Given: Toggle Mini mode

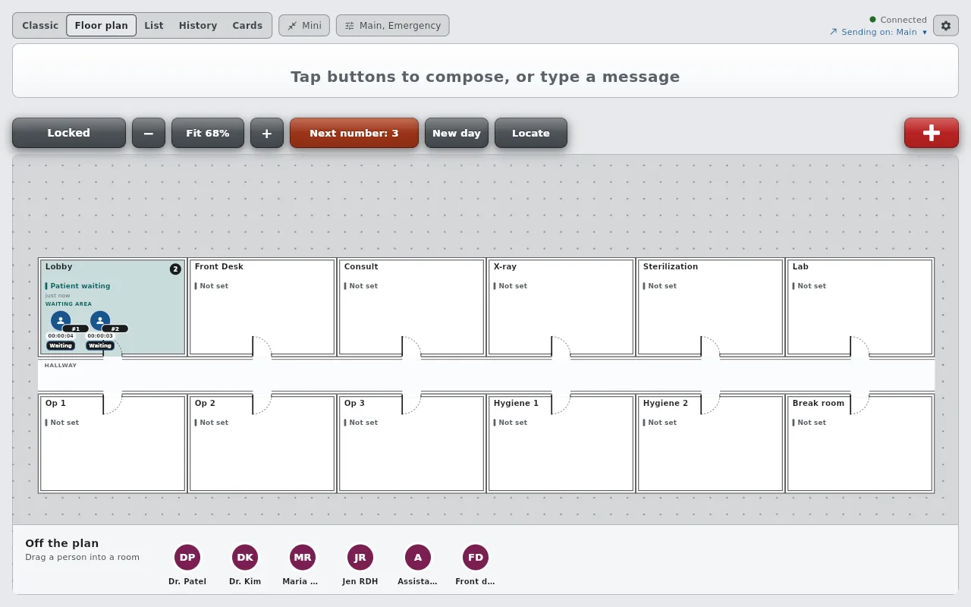Looking at the screenshot, I should click(304, 26).
